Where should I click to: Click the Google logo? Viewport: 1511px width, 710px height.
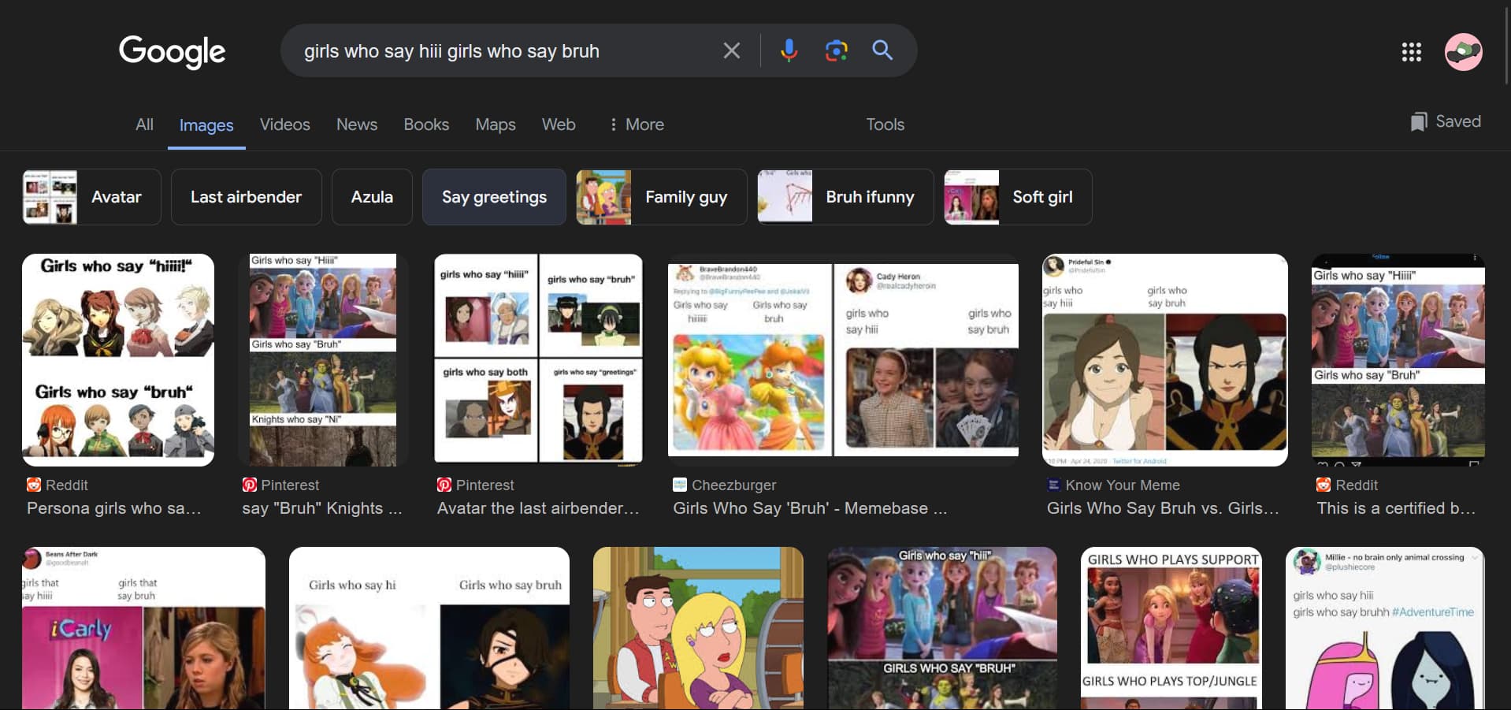pos(172,52)
